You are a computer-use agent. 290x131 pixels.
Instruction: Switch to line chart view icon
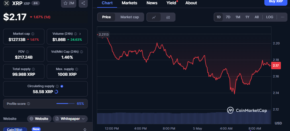point(154,17)
